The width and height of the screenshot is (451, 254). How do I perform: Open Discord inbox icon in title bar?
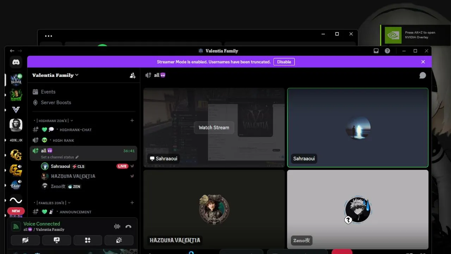[376, 51]
